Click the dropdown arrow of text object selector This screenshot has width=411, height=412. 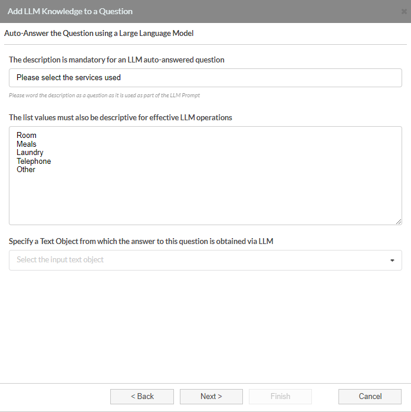(392, 261)
